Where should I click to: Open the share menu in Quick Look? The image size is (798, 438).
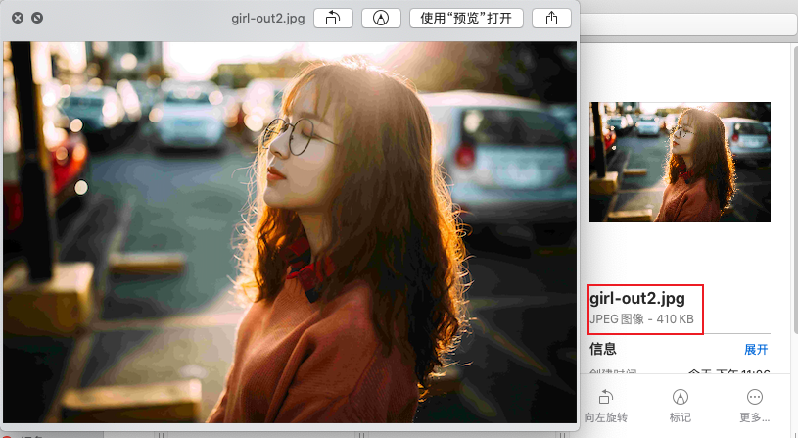coord(551,19)
